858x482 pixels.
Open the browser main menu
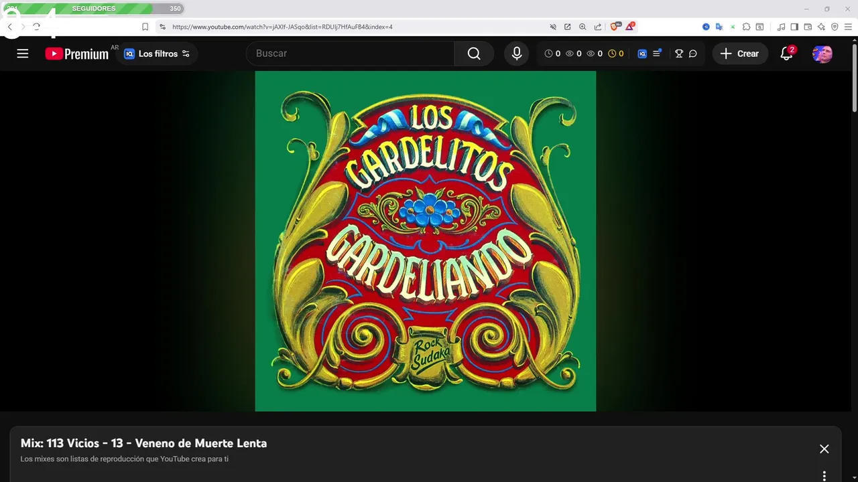tap(848, 27)
